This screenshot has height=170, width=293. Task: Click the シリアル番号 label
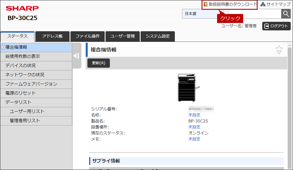(104, 109)
